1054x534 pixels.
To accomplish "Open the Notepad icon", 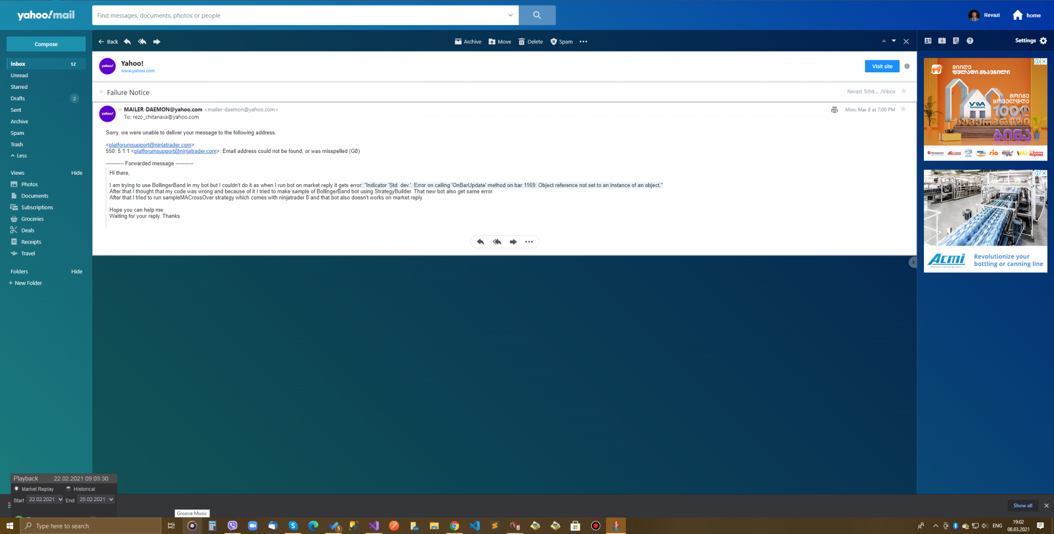I will point(956,41).
